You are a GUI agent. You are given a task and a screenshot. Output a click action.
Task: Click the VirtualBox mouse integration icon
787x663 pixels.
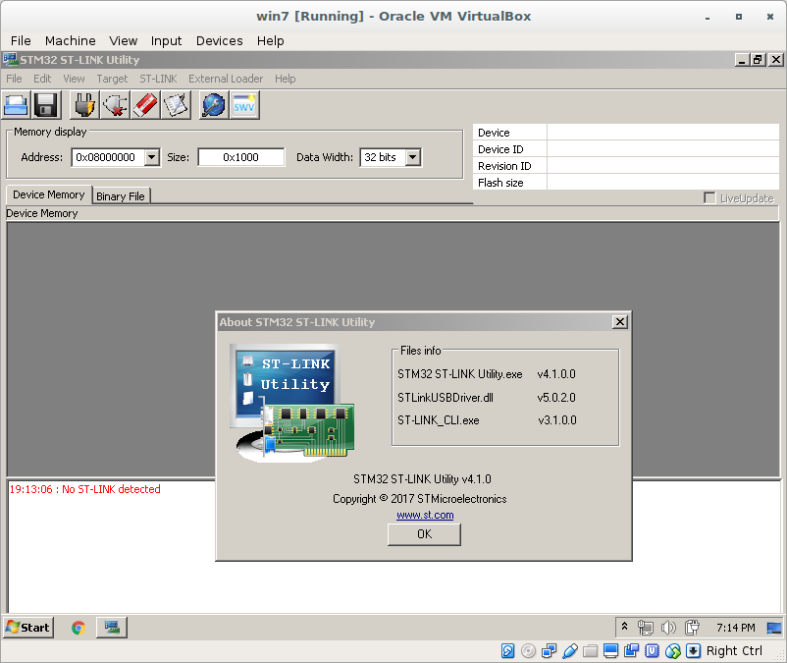[x=672, y=651]
